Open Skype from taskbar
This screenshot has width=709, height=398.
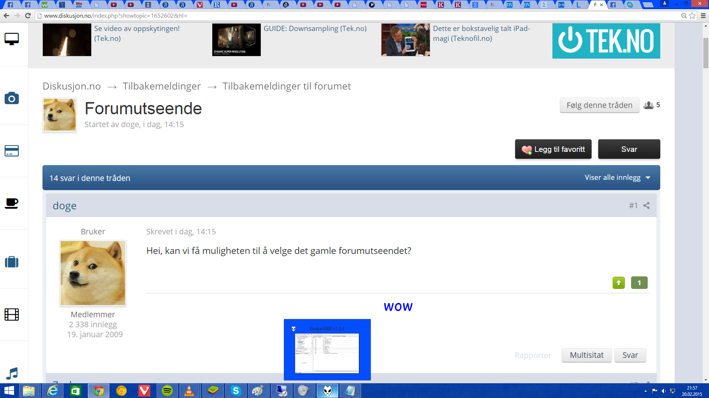[x=236, y=391]
